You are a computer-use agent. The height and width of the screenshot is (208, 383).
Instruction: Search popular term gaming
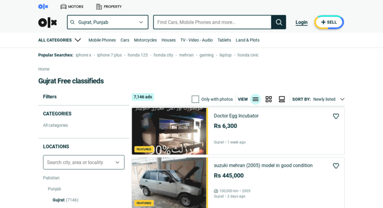pos(207,55)
